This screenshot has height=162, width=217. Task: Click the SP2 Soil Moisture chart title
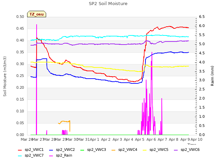108,4
